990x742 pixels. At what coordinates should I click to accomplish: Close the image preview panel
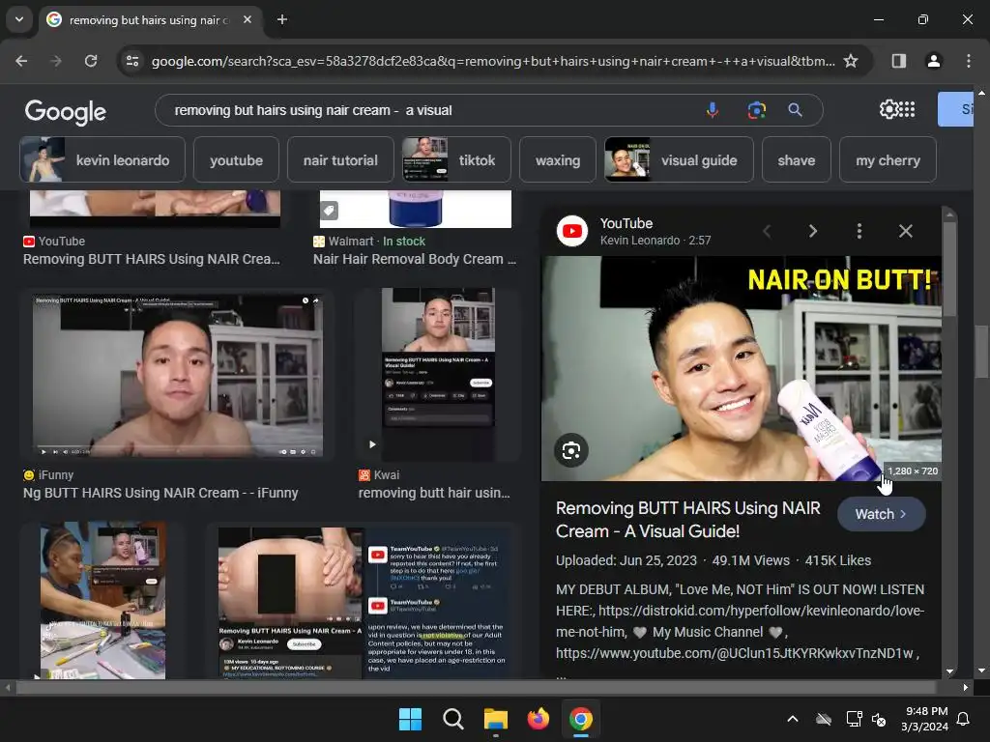[905, 231]
